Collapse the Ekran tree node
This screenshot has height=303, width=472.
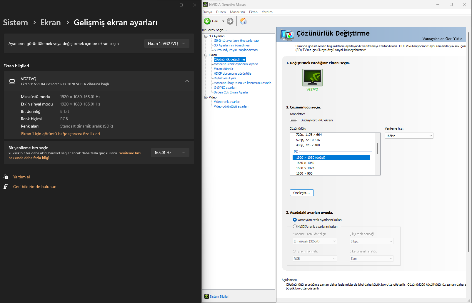(206, 55)
